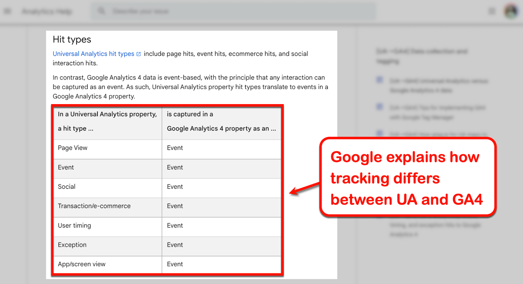Viewport: 523px width, 284px height.
Task: Click the text "include page hits, event hits"
Action: tap(185, 54)
